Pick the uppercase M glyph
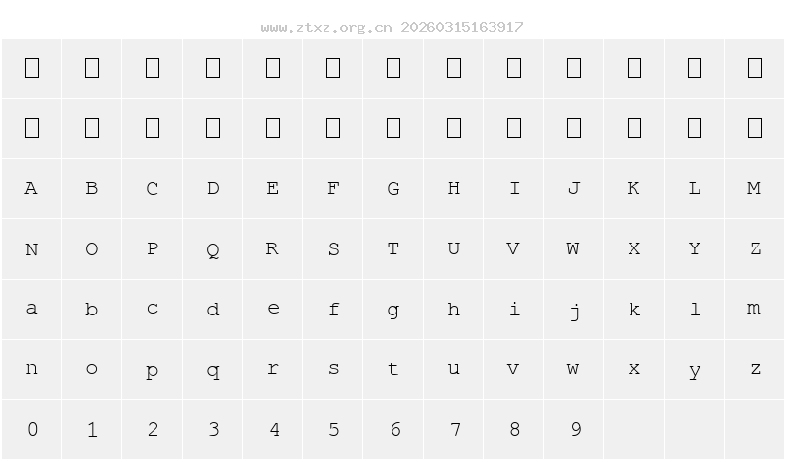The height and width of the screenshot is (462, 785). (754, 189)
